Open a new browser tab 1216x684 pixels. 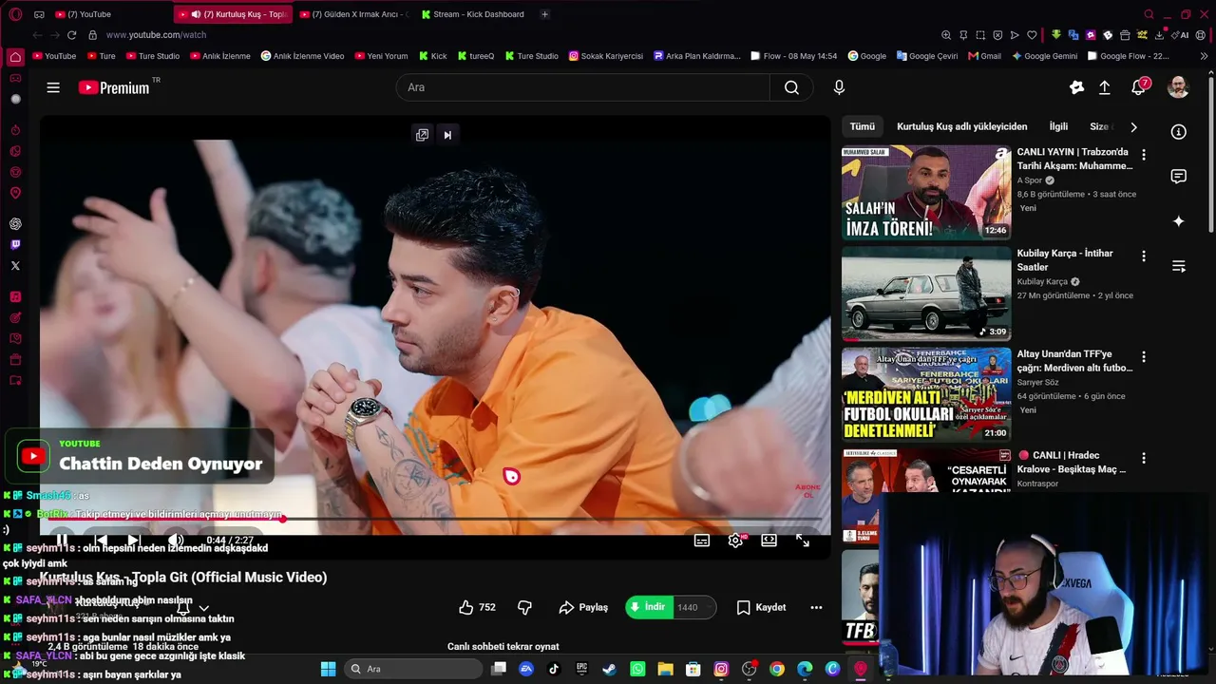click(544, 14)
